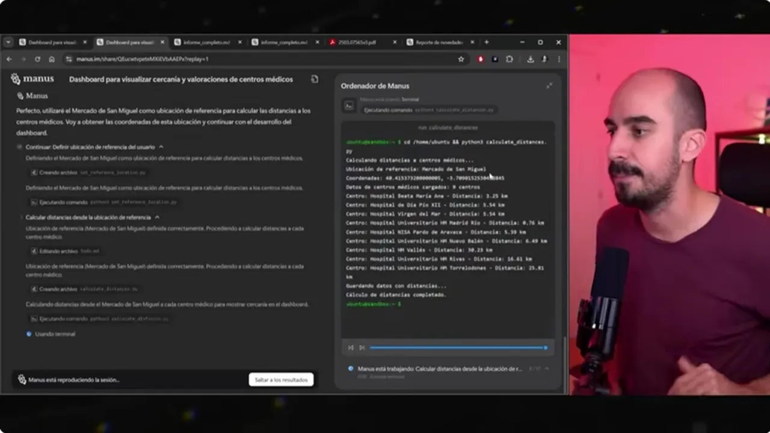Image resolution: width=770 pixels, height=433 pixels.
Task: Click the 'Ejecutando comando' chip in computer panel
Action: coord(429,110)
